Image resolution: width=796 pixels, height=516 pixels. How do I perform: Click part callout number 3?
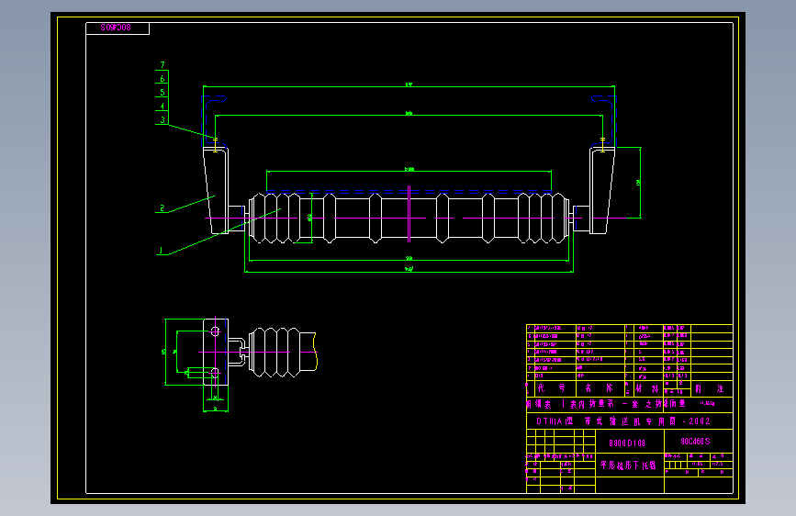(163, 120)
